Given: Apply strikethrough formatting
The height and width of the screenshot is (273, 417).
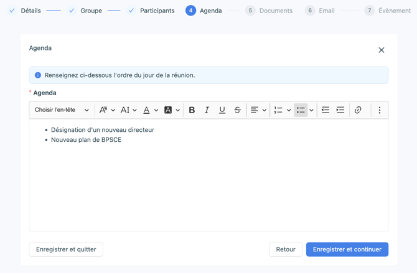Looking at the screenshot, I should [237, 110].
